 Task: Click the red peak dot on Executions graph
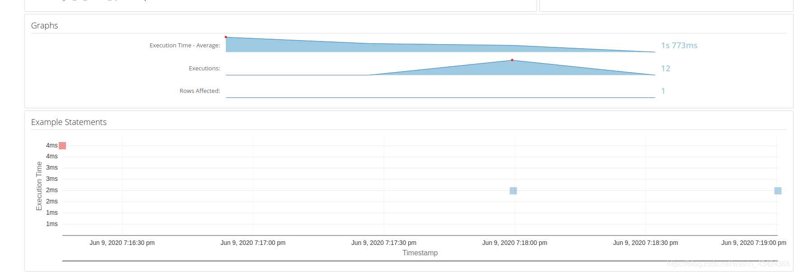click(512, 60)
